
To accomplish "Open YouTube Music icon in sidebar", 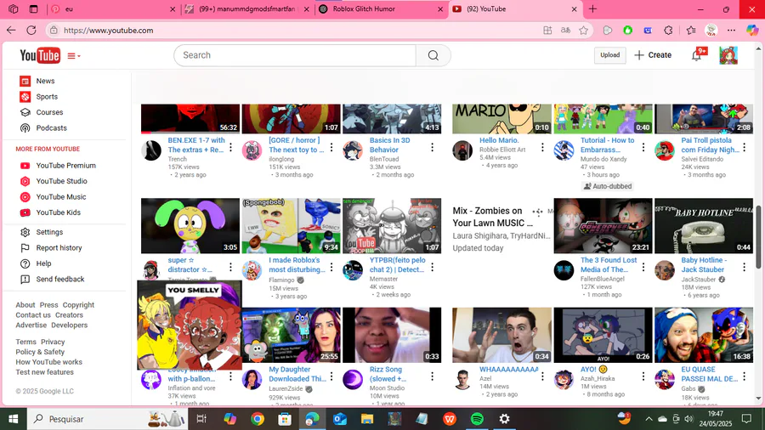I will point(25,197).
